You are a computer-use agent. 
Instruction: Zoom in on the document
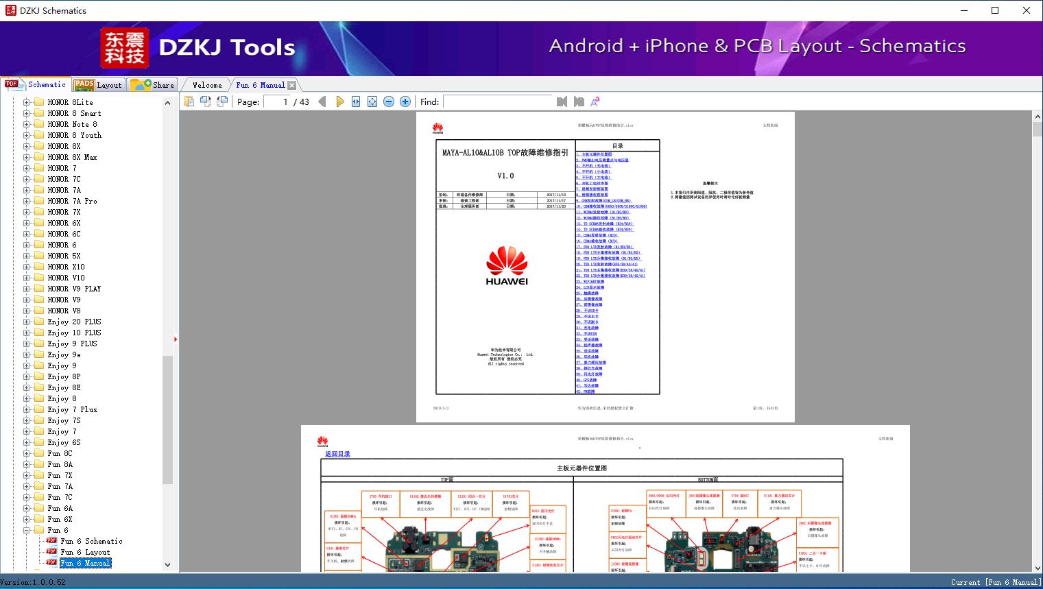click(x=405, y=101)
